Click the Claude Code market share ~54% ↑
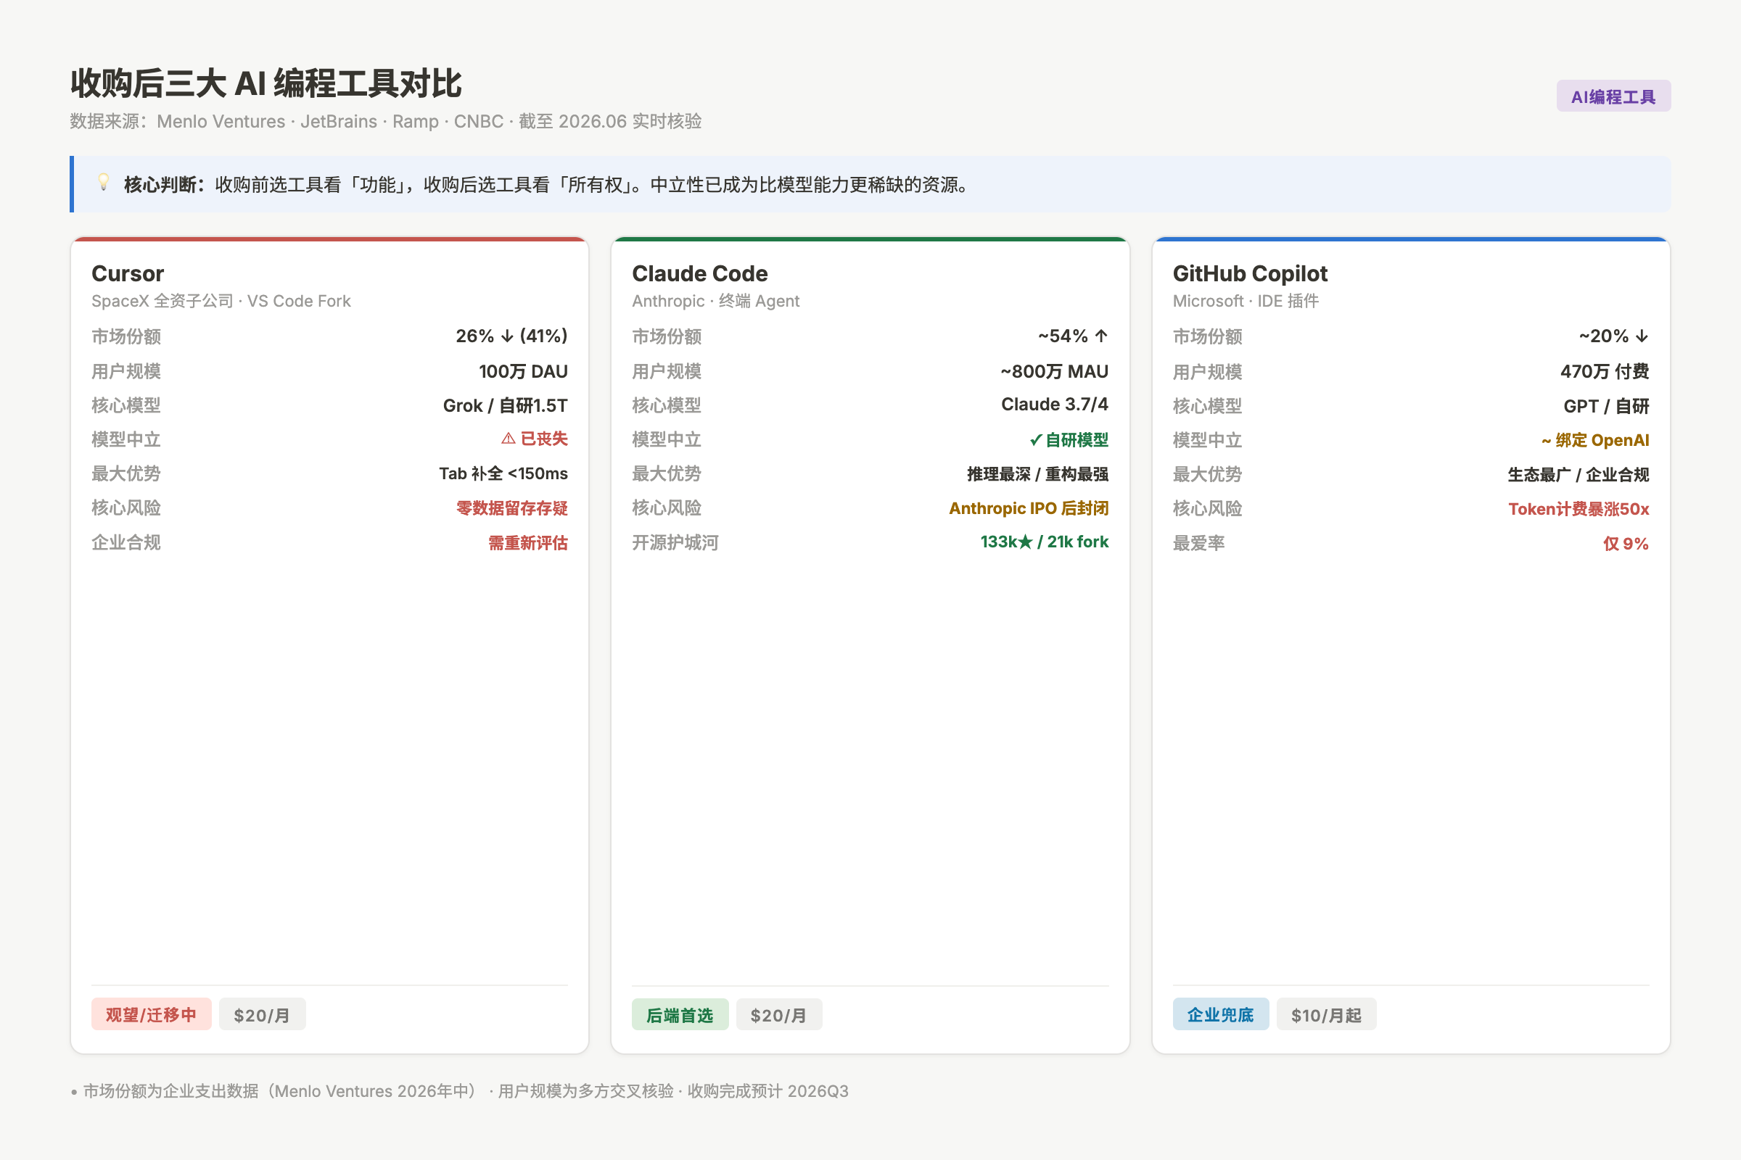Image resolution: width=1741 pixels, height=1160 pixels. (1073, 336)
